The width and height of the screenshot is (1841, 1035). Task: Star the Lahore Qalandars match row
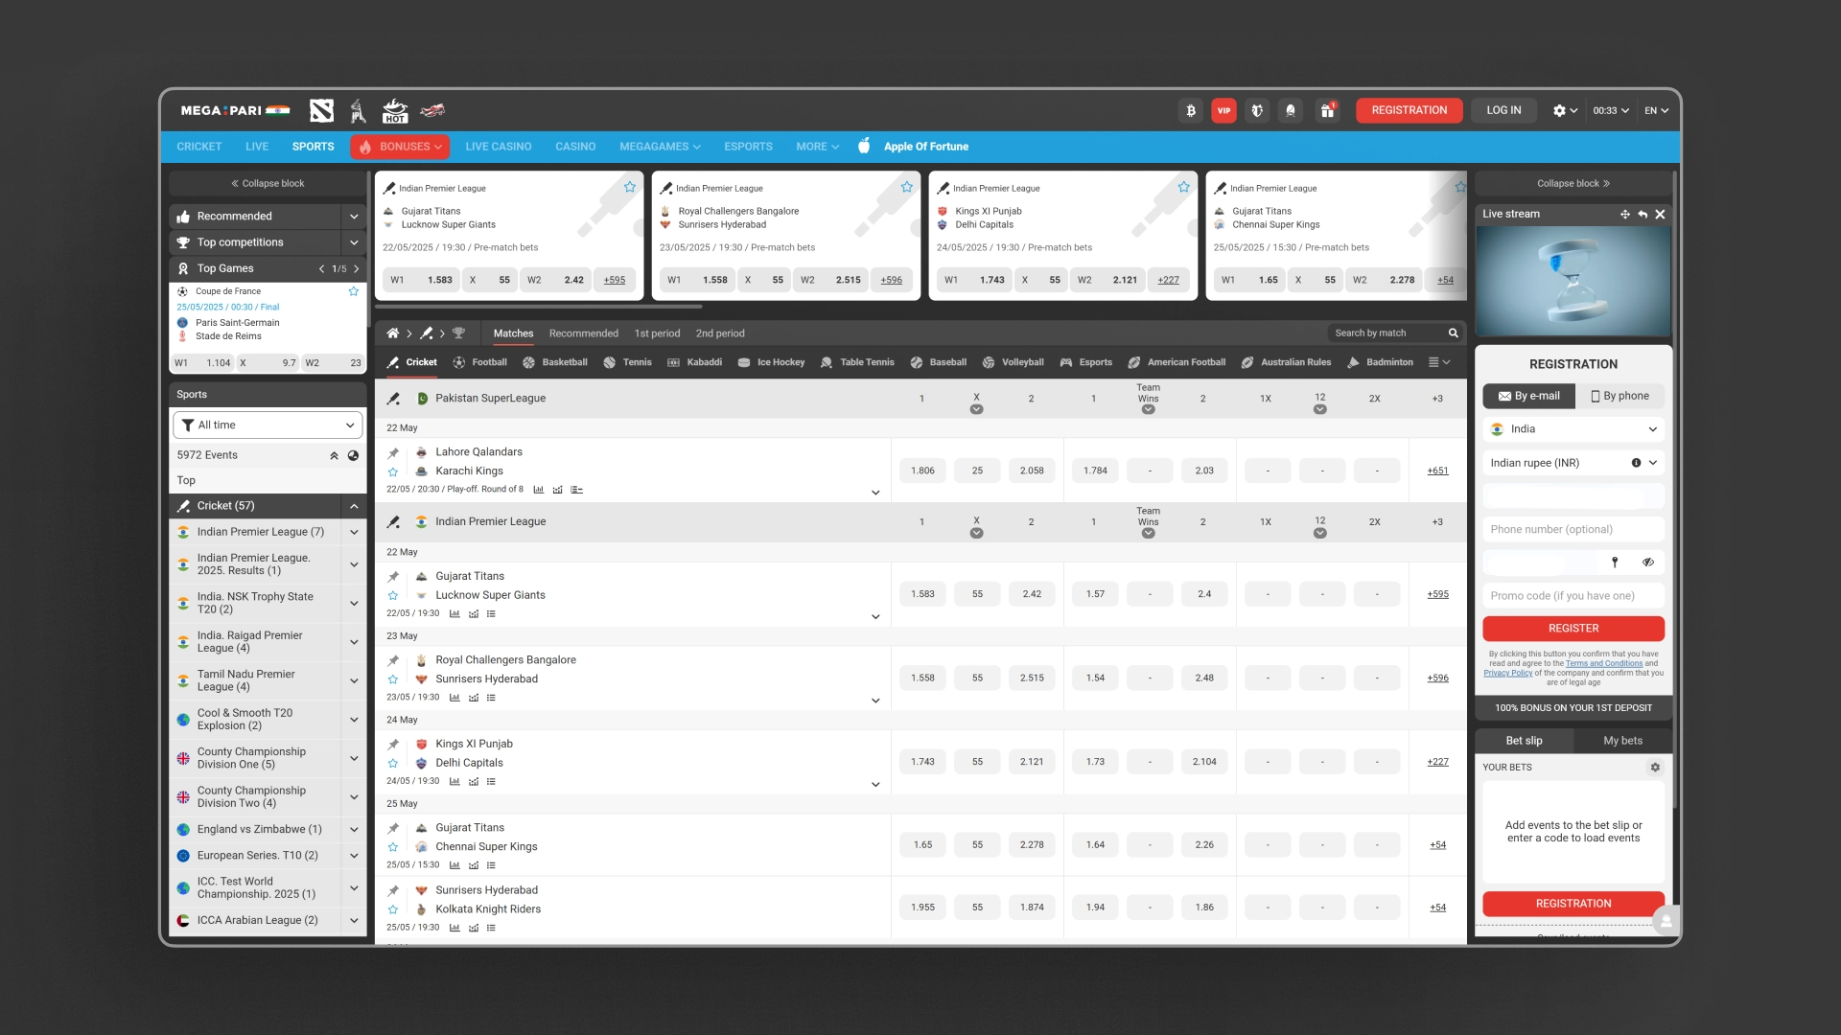[x=393, y=472]
